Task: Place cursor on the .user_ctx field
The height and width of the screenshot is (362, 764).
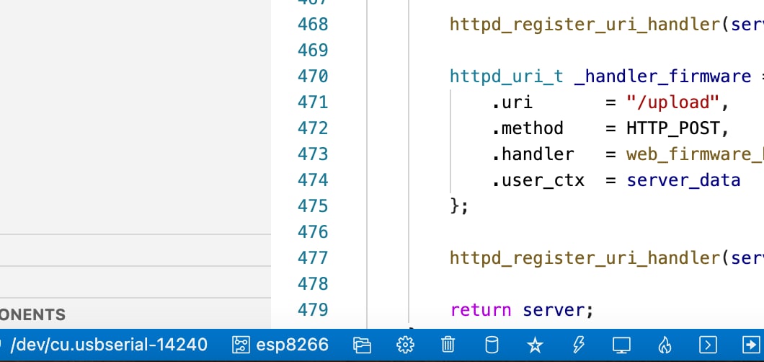Action: 538,180
